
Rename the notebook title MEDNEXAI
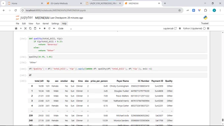pos(42,18)
